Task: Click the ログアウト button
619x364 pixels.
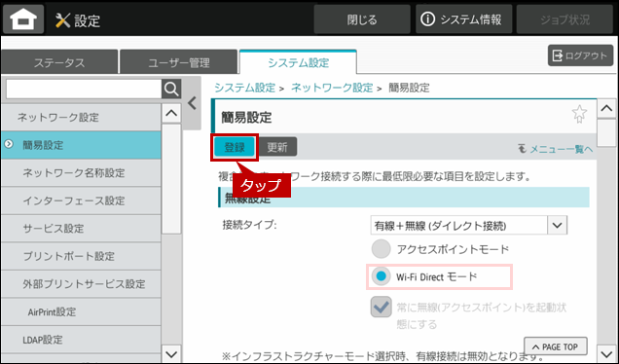Action: (580, 55)
